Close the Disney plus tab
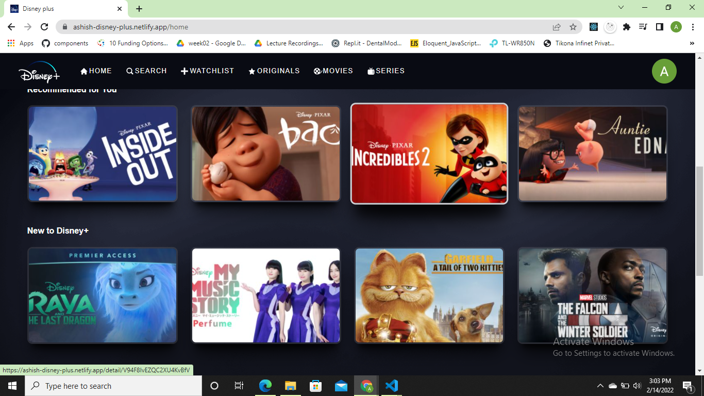The height and width of the screenshot is (396, 704). (119, 9)
